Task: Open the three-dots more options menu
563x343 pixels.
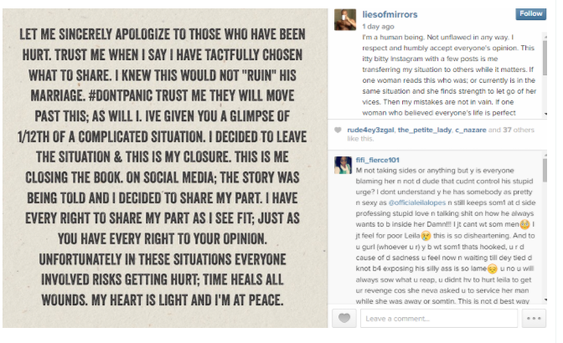Action: 533,319
